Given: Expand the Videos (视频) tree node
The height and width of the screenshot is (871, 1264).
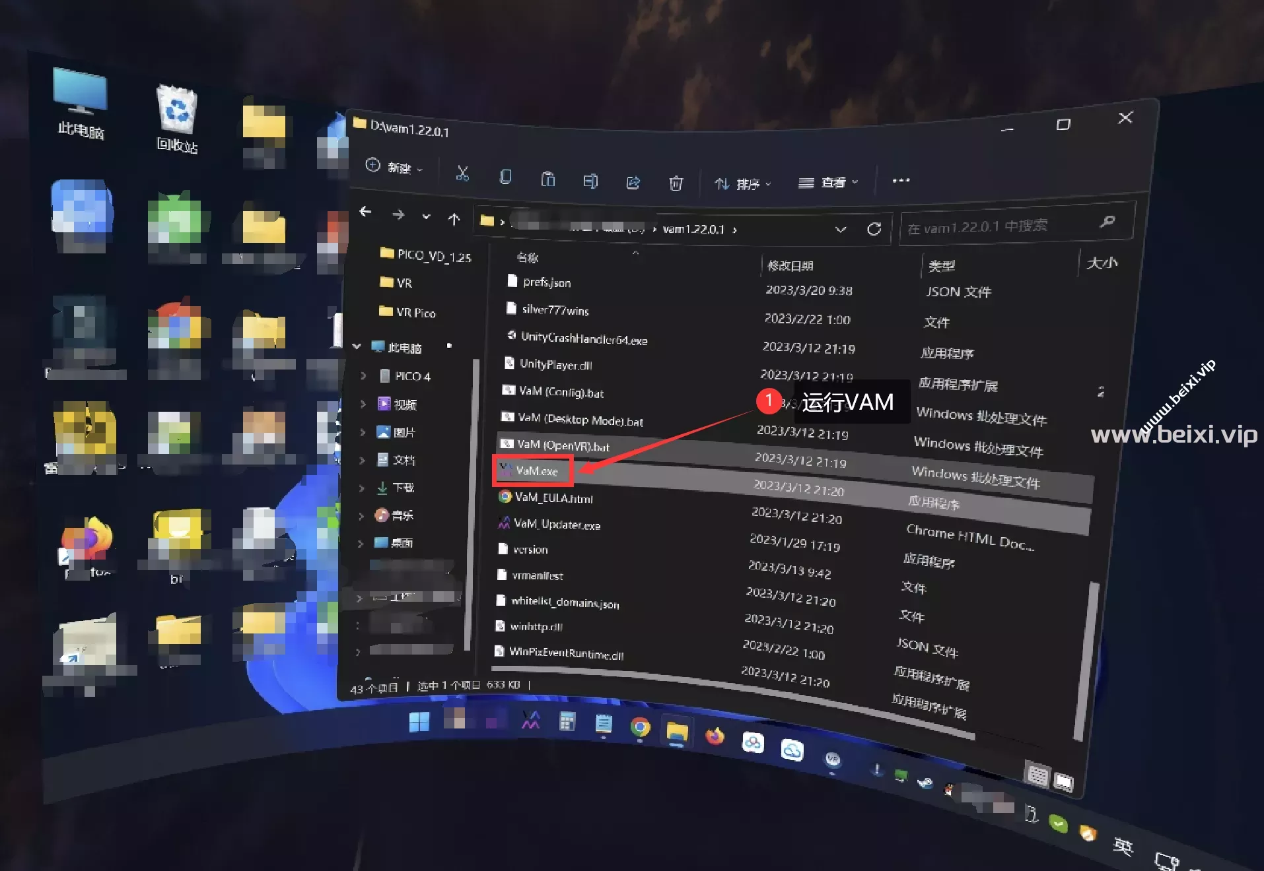Looking at the screenshot, I should click(x=363, y=403).
